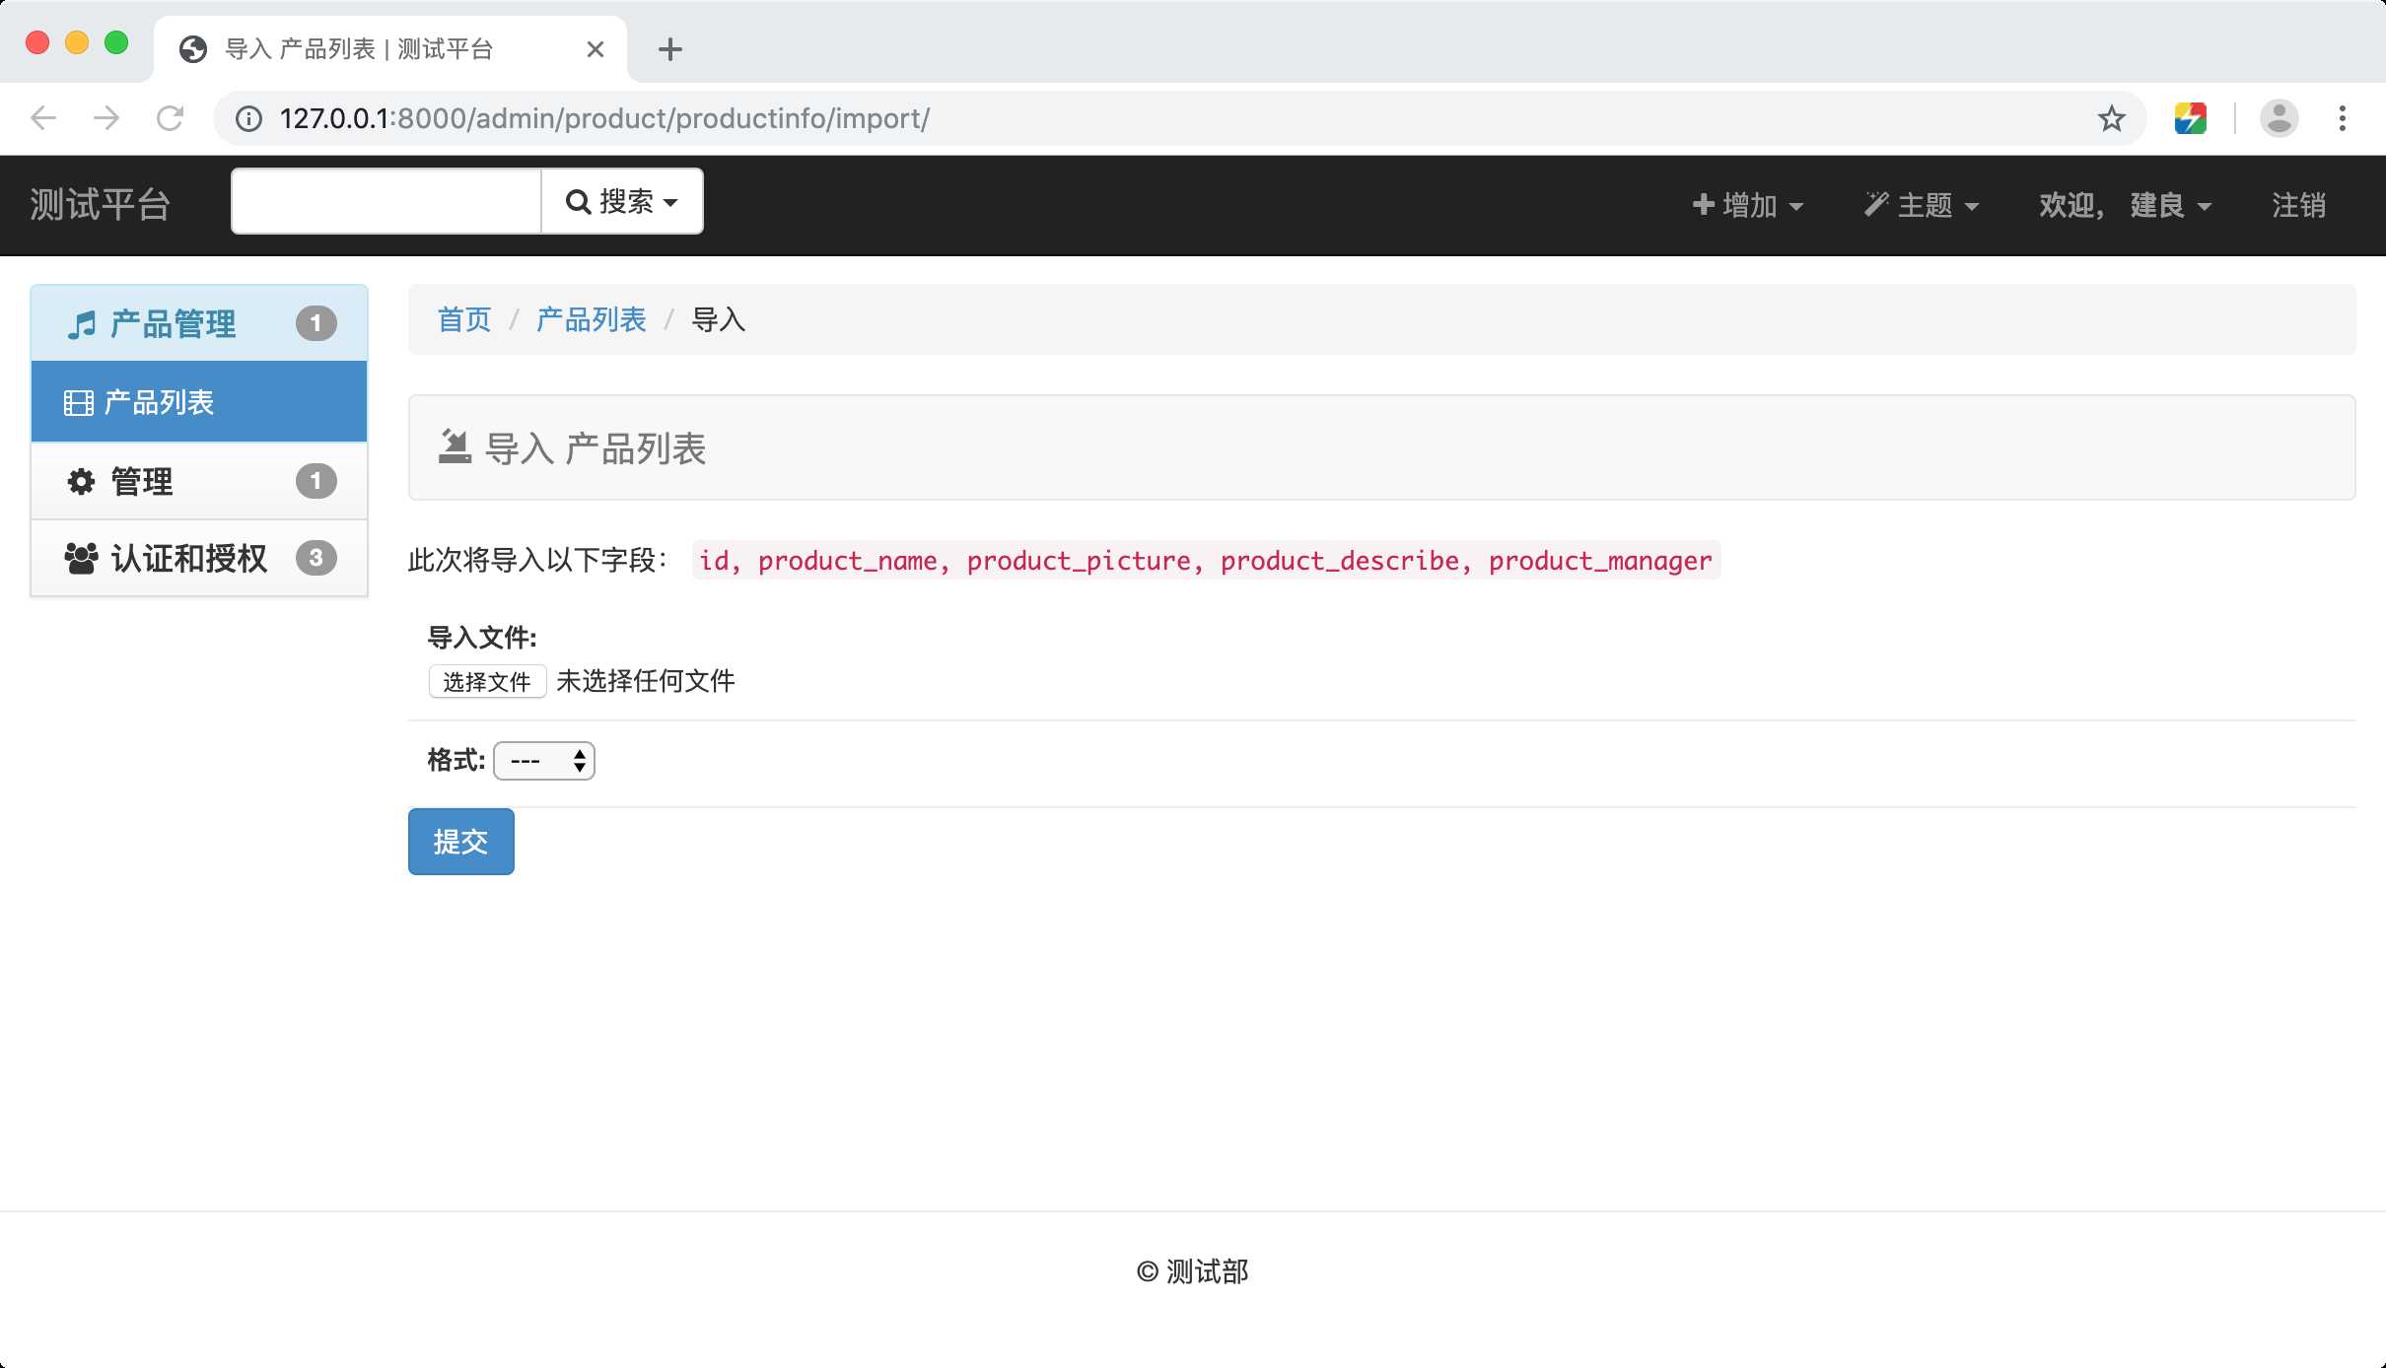The width and height of the screenshot is (2386, 1368).
Task: Click the music note icon beside 产品管理
Action: (82, 324)
